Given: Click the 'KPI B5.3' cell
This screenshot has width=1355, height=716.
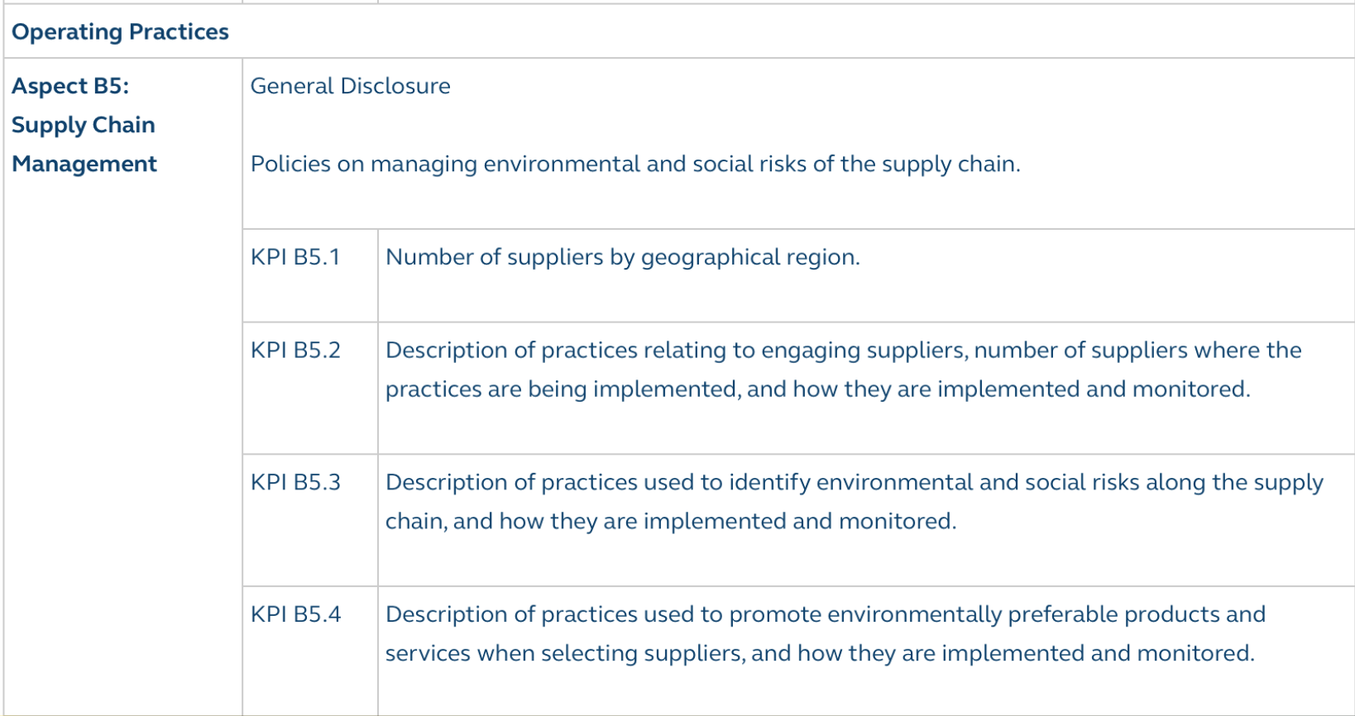Looking at the screenshot, I should point(295,483).
